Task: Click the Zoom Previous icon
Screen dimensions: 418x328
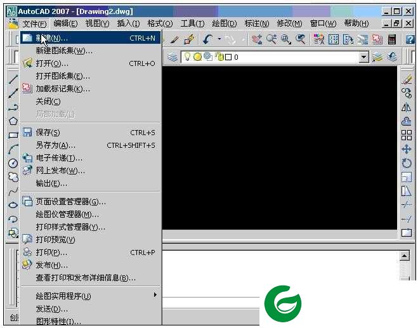Action: click(x=301, y=39)
